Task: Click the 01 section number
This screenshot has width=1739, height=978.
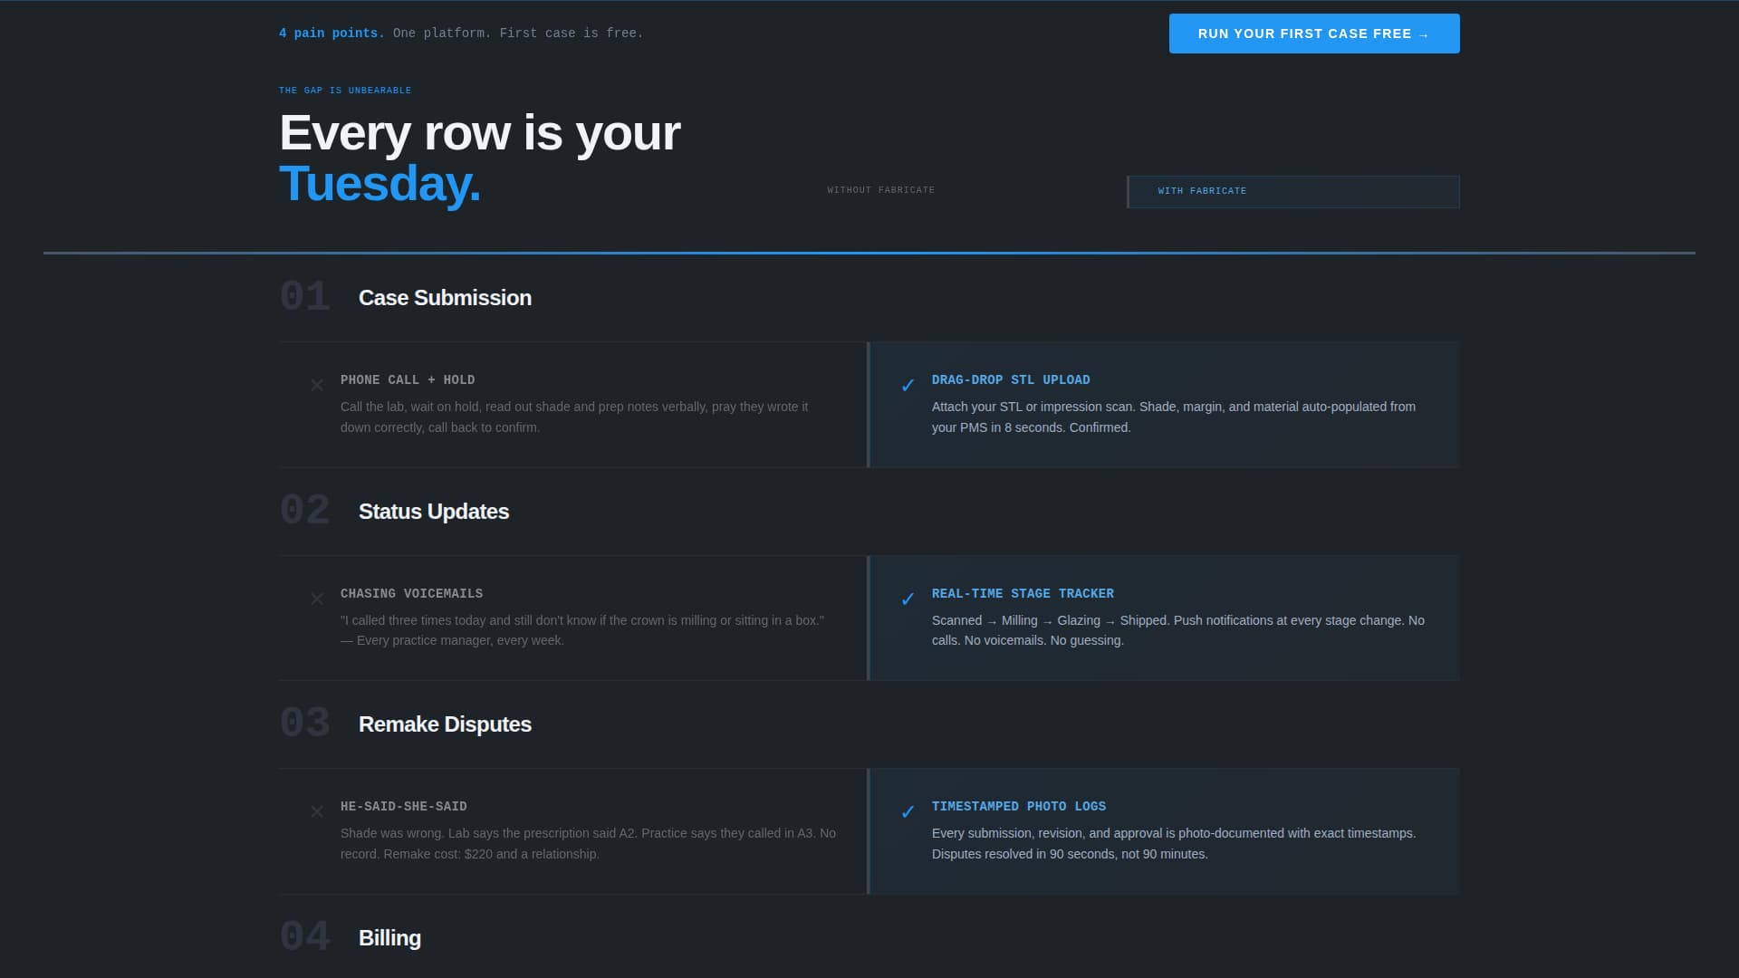Action: (304, 297)
